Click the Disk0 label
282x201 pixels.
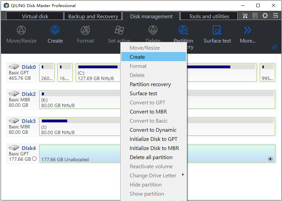[x=29, y=67]
